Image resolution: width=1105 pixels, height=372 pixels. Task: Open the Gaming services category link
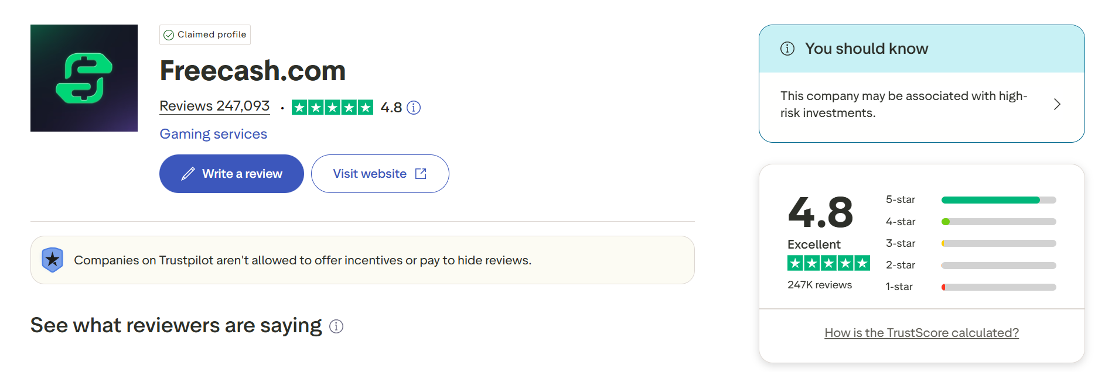[213, 134]
